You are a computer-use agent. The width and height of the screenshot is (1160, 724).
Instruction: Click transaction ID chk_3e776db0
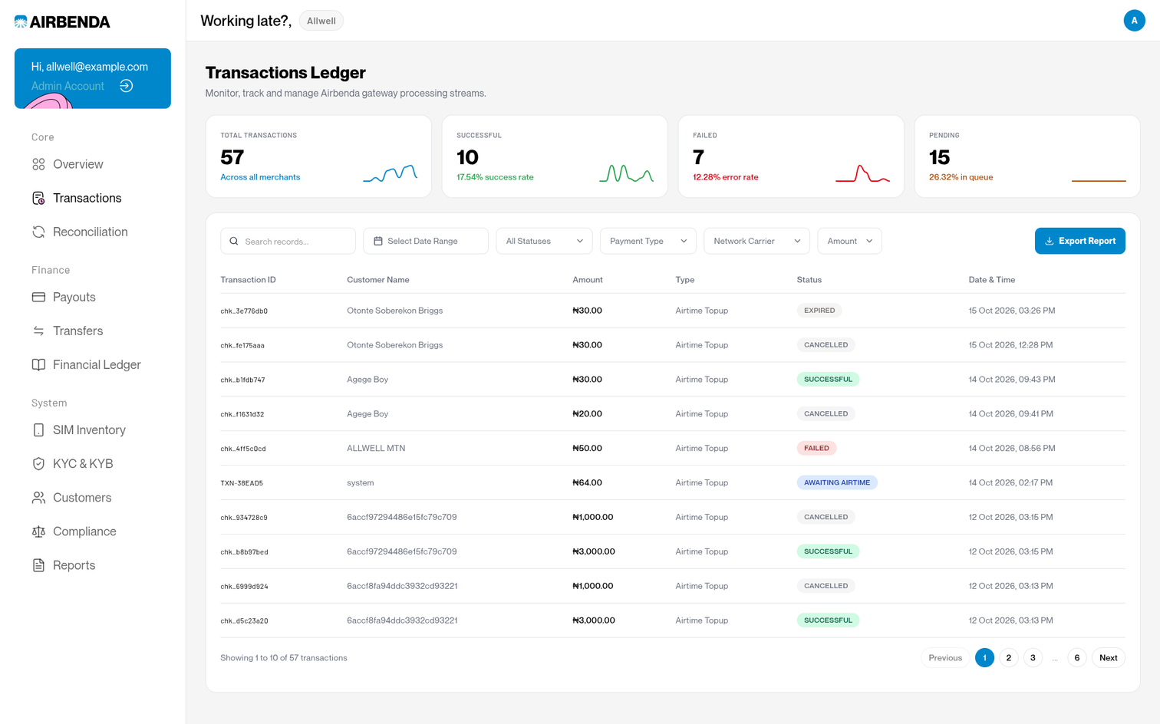pos(244,311)
